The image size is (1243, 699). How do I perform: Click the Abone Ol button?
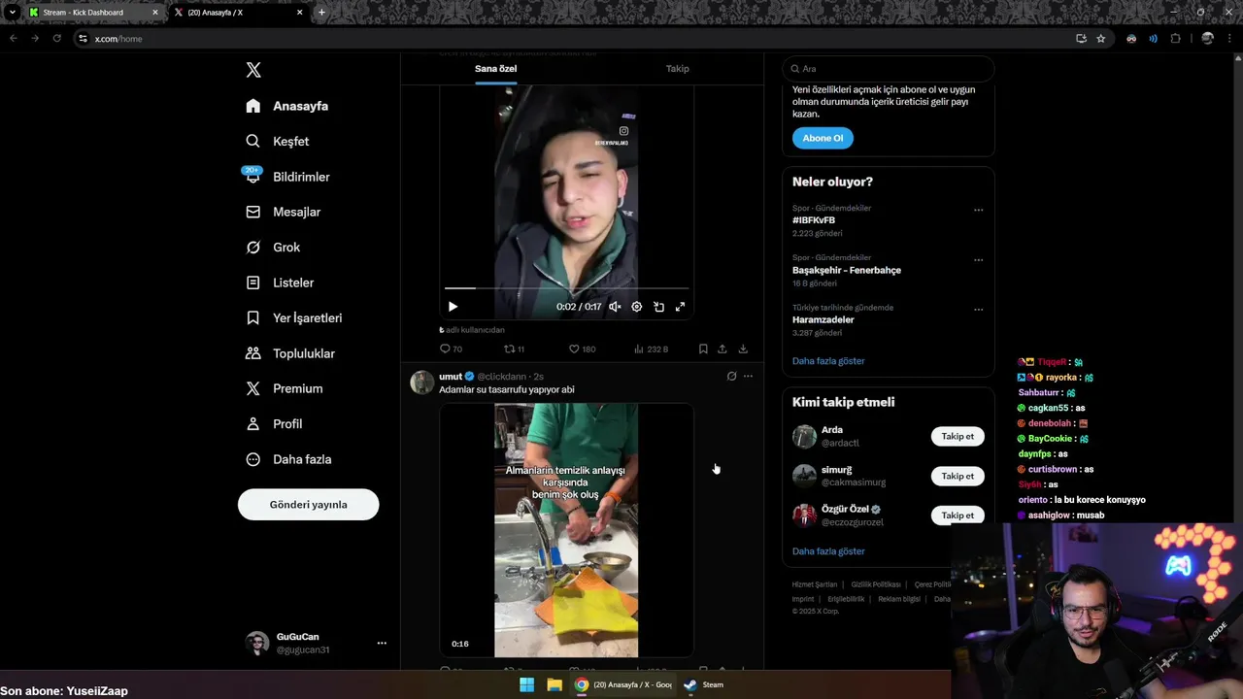coord(823,138)
